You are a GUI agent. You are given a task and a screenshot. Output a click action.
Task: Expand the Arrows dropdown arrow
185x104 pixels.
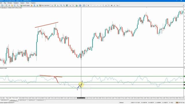pos(119,5)
